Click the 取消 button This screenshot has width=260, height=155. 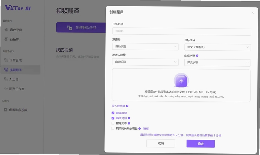click(161, 143)
